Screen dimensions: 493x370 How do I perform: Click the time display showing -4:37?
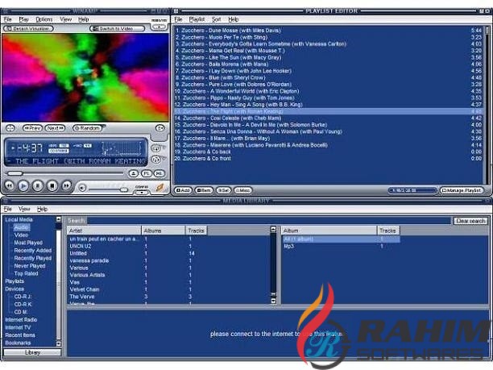point(29,148)
